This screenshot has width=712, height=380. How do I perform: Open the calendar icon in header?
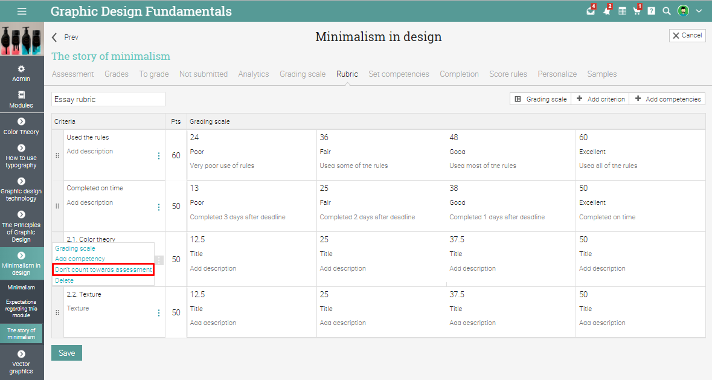click(x=622, y=11)
